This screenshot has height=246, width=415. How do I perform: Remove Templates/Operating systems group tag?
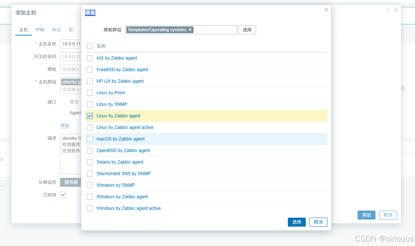pos(190,29)
